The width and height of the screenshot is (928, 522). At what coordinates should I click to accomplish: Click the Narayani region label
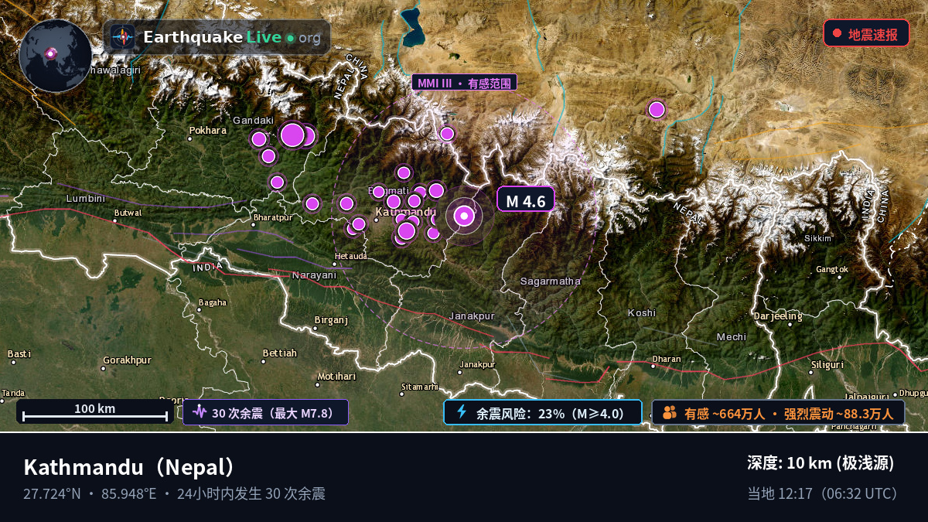pos(314,275)
